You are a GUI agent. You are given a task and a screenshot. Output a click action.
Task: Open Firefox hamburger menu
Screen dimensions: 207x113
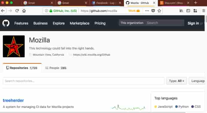(x=204, y=11)
